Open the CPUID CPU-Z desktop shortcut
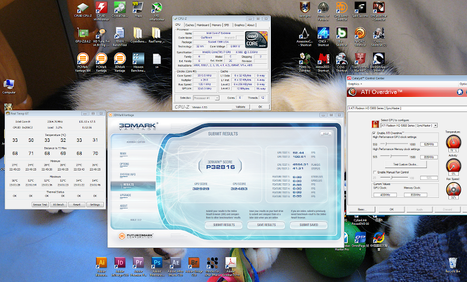The image size is (467, 282). [x=83, y=10]
